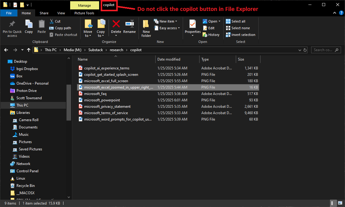Open Customize Quick Access Toolbar dropdown

coord(27,5)
